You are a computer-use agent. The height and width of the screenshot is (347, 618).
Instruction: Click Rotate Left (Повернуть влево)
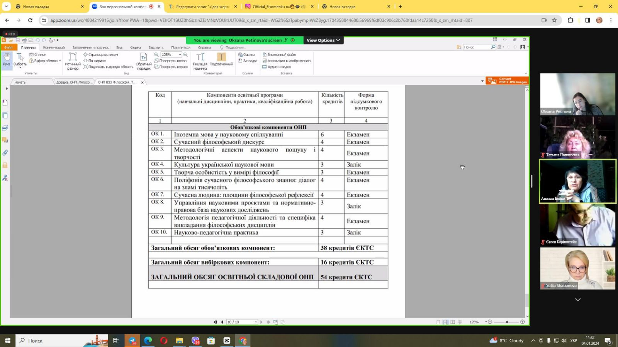tap(170, 61)
